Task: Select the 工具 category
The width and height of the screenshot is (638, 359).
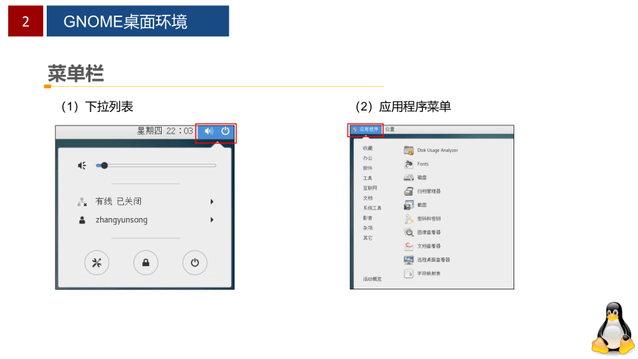Action: click(x=367, y=178)
